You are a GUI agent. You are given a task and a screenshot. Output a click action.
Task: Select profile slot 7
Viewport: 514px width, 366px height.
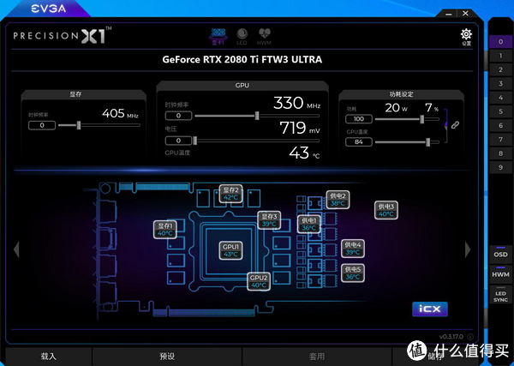pos(500,140)
